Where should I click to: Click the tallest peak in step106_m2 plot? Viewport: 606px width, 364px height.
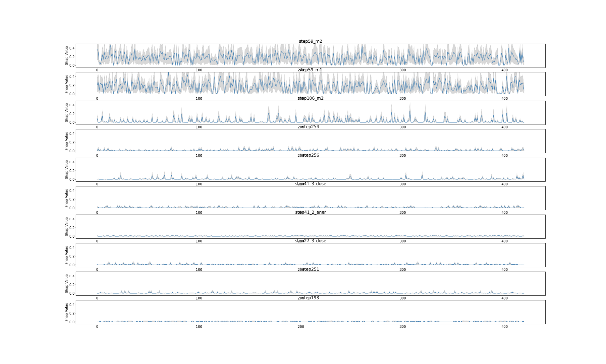pyautogui.click(x=410, y=103)
